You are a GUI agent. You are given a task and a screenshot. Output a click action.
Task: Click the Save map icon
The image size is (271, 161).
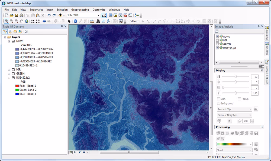(17, 15)
